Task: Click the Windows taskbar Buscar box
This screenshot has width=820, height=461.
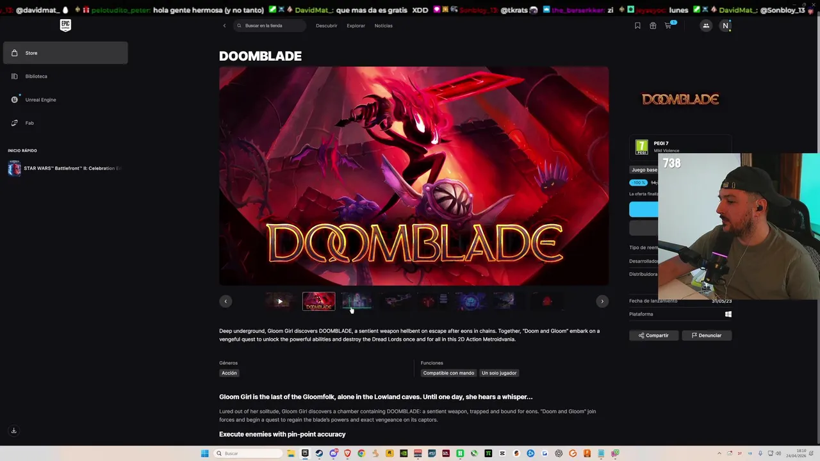Action: tap(249, 453)
